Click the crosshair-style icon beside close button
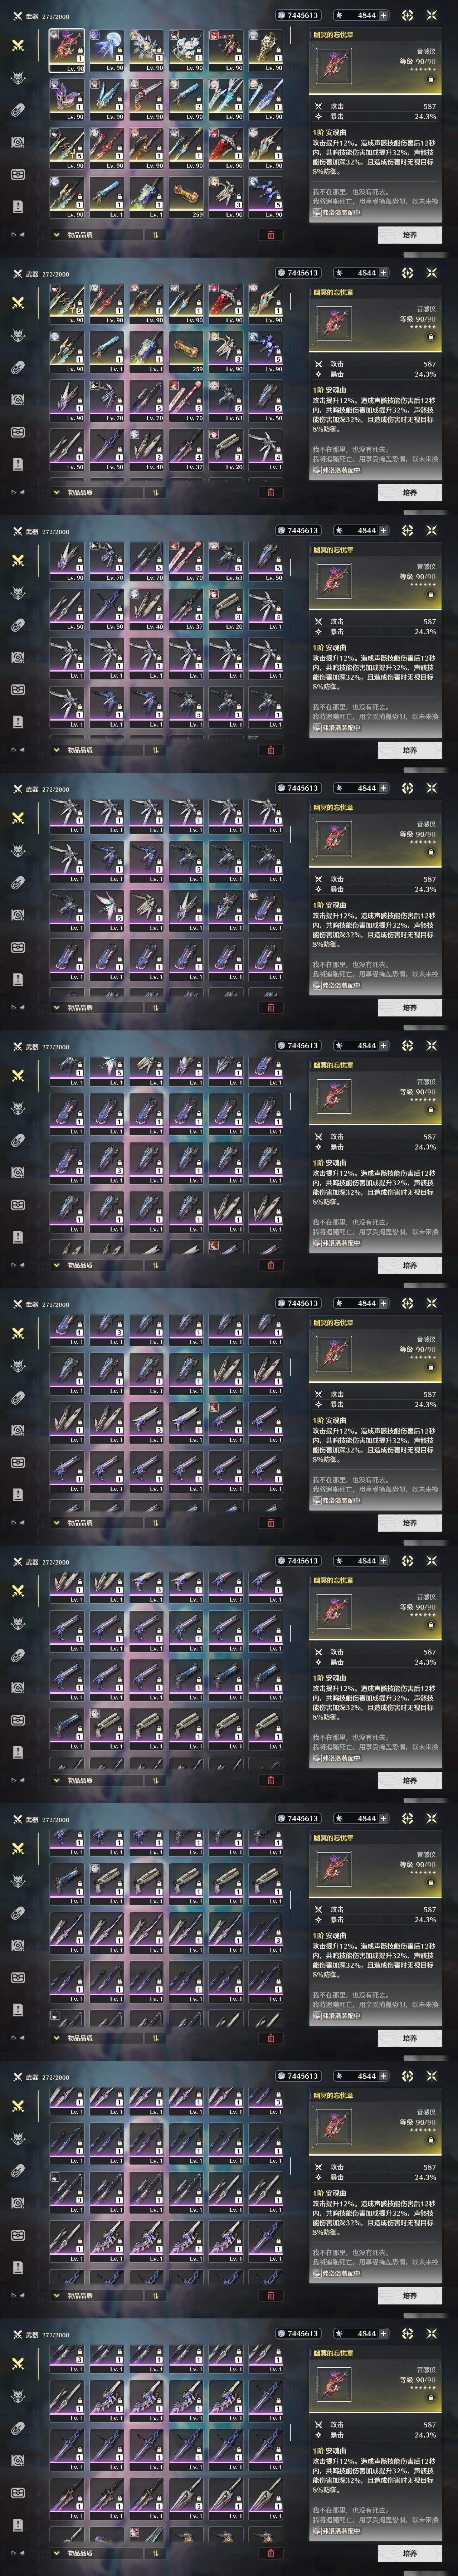 [408, 15]
